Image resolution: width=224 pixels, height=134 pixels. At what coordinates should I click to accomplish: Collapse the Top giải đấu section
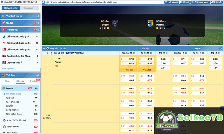[38, 30]
